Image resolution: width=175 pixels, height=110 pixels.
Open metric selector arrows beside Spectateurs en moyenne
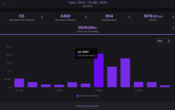point(42,17)
